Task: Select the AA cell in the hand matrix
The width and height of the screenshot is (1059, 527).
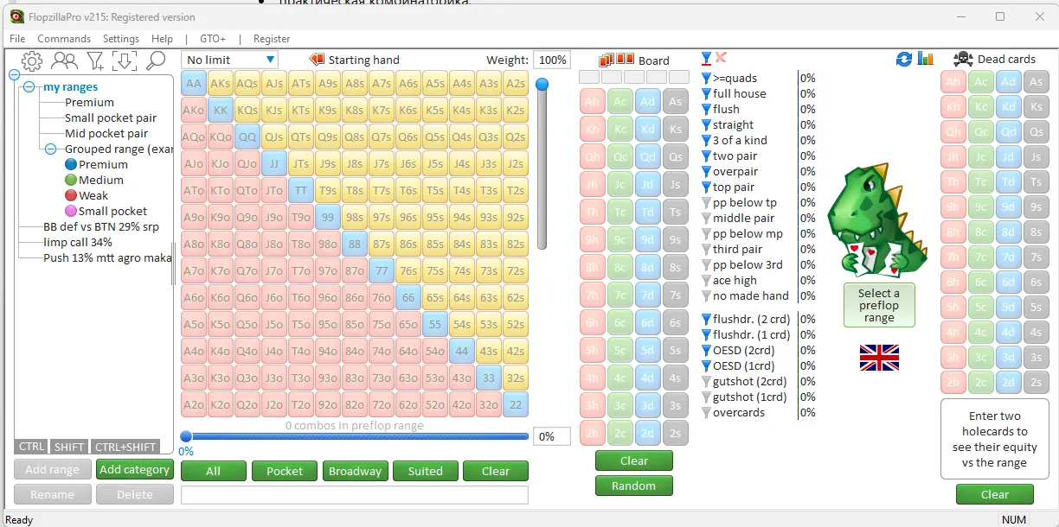Action: (194, 84)
